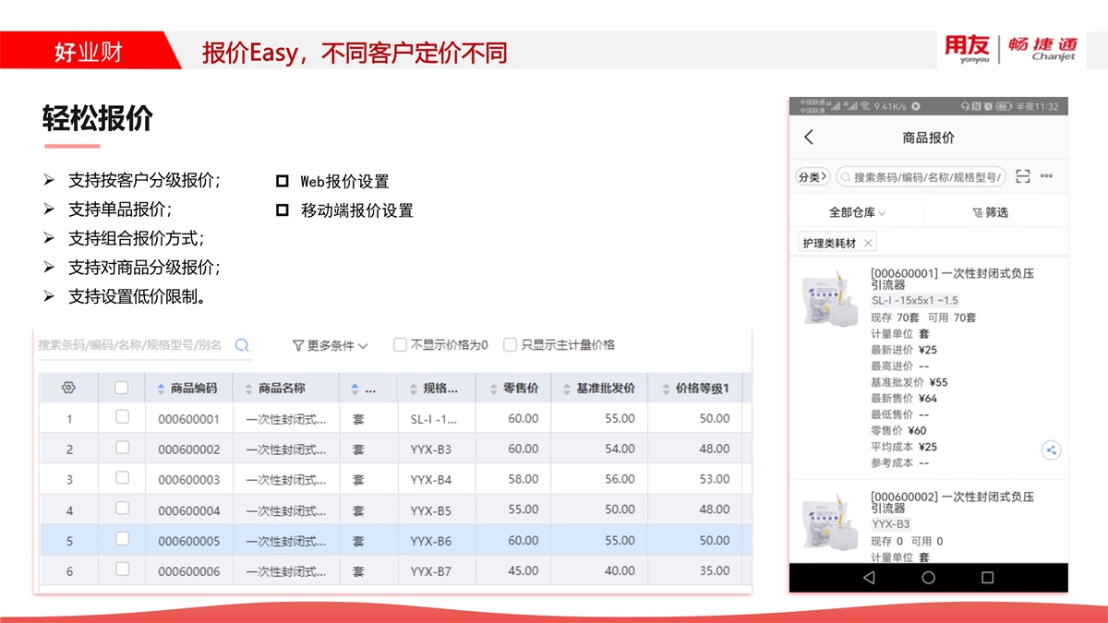The image size is (1108, 623).
Task: Tap the share icon on first product
Action: [x=1051, y=450]
